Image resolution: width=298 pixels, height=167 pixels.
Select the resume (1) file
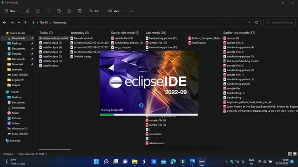tap(231, 38)
